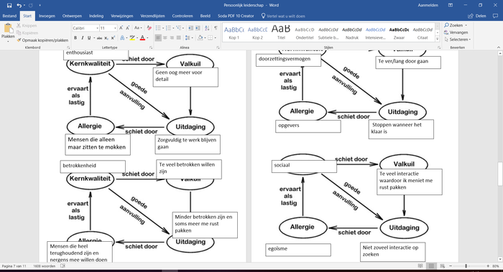Switch to the Verwijzingen tab

tap(122, 16)
